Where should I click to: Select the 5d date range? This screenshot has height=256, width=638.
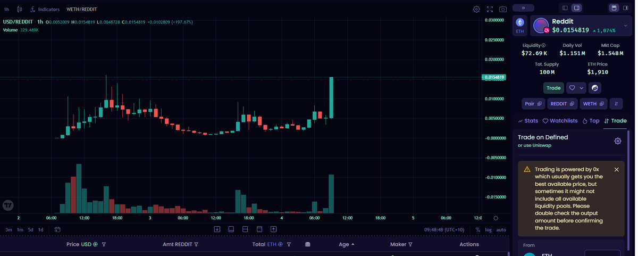(30, 229)
